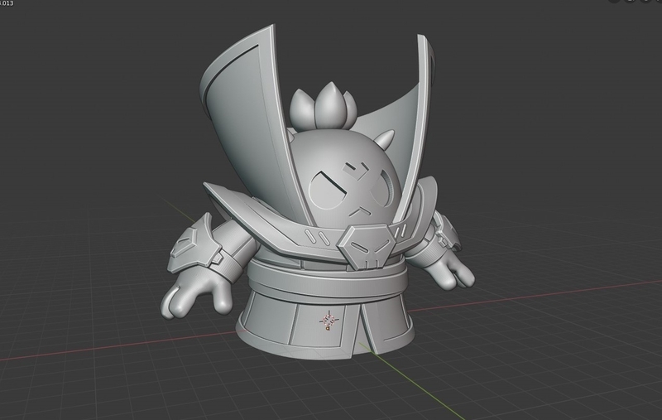Click the object name text ending in .013
Image resolution: width=662 pixels, height=420 pixels.
coord(7,3)
